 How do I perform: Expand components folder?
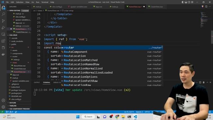tap(17, 53)
